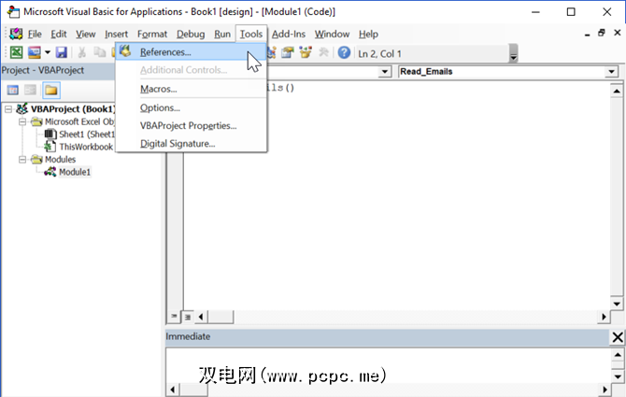
Task: Open the Window menu
Action: point(332,35)
